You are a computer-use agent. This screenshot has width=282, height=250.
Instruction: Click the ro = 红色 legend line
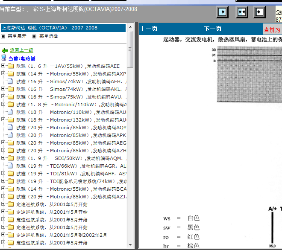click(182, 237)
